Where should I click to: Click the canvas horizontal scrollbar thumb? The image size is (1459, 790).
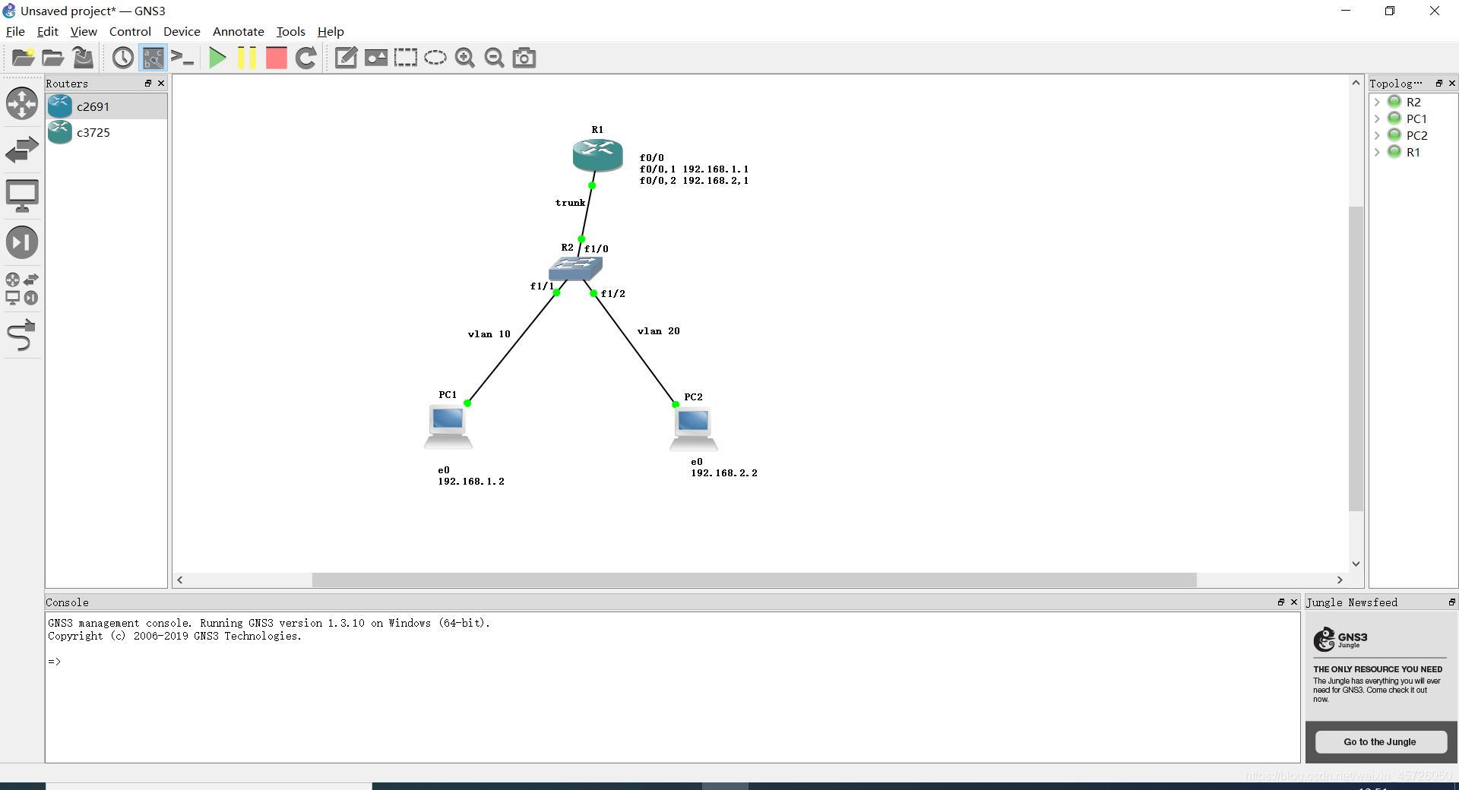click(754, 580)
